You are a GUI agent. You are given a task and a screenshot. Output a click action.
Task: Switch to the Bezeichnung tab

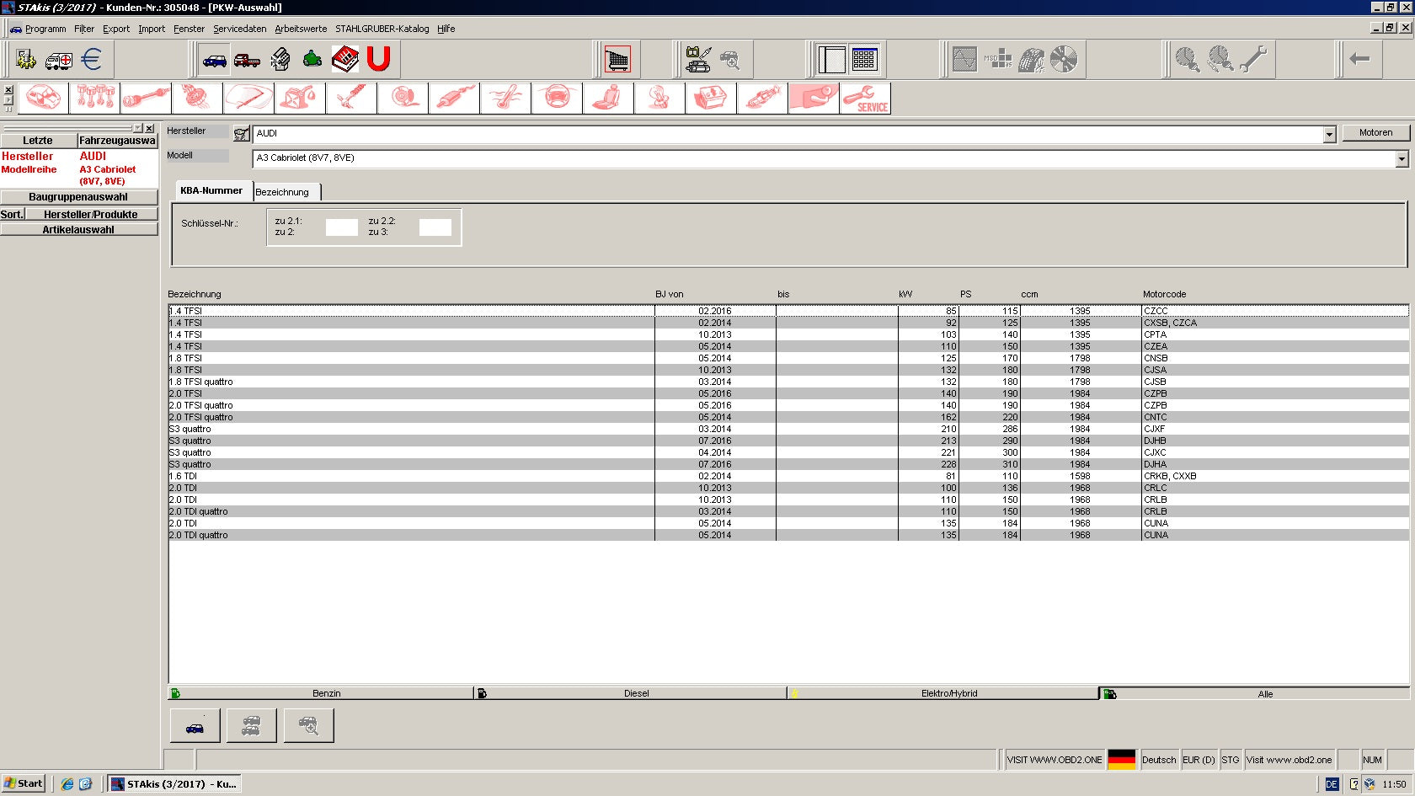[286, 192]
